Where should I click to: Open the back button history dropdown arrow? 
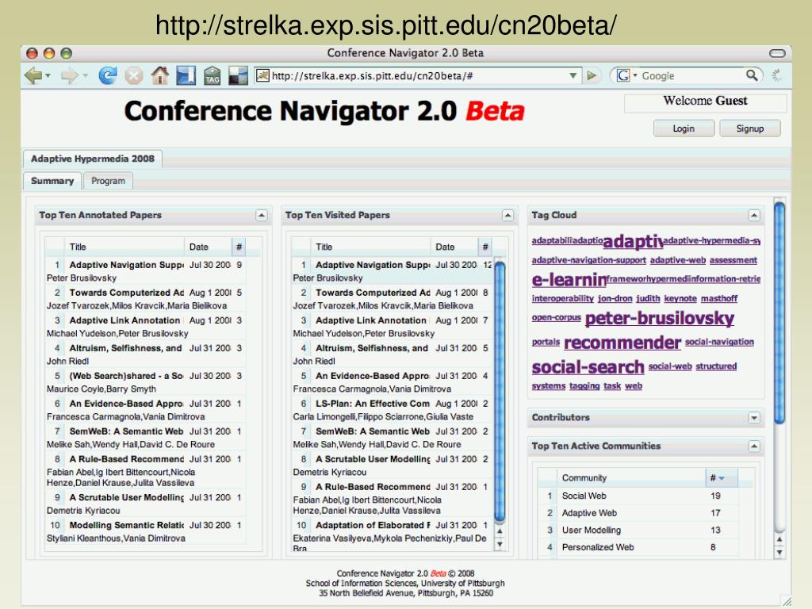[x=48, y=76]
